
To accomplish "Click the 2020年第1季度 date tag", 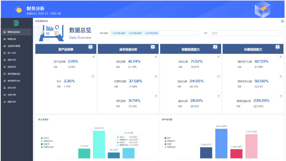I will tap(151, 33).
